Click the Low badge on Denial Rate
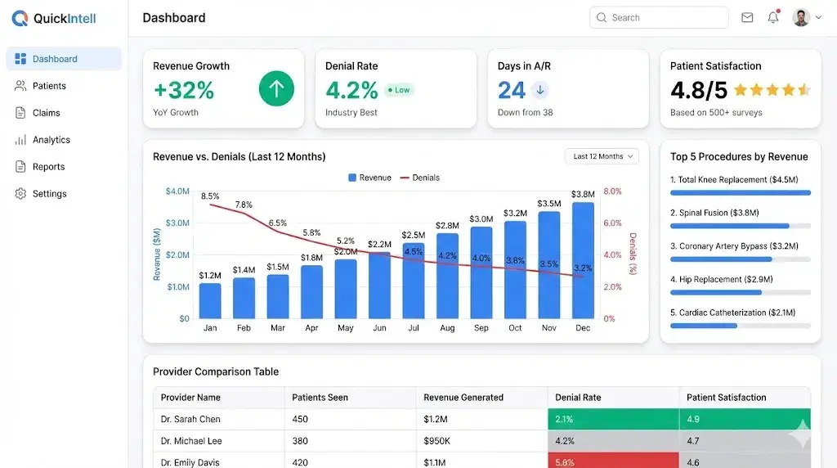837x468 pixels. 399,90
